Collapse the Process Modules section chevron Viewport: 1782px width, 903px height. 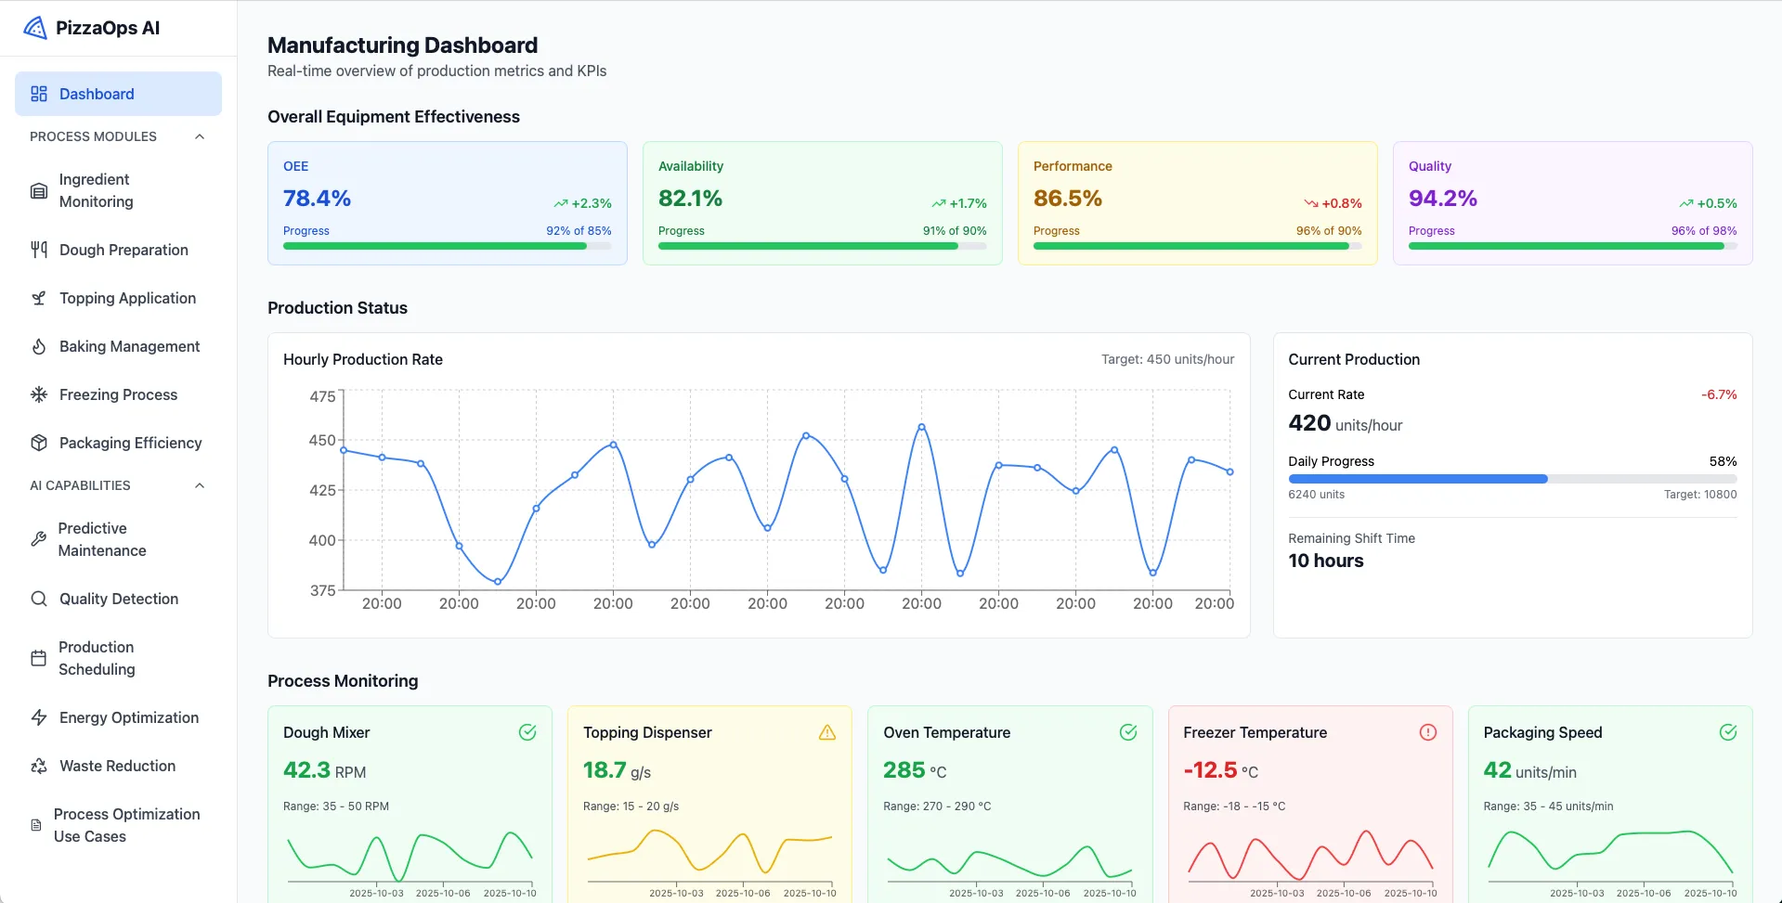point(200,136)
